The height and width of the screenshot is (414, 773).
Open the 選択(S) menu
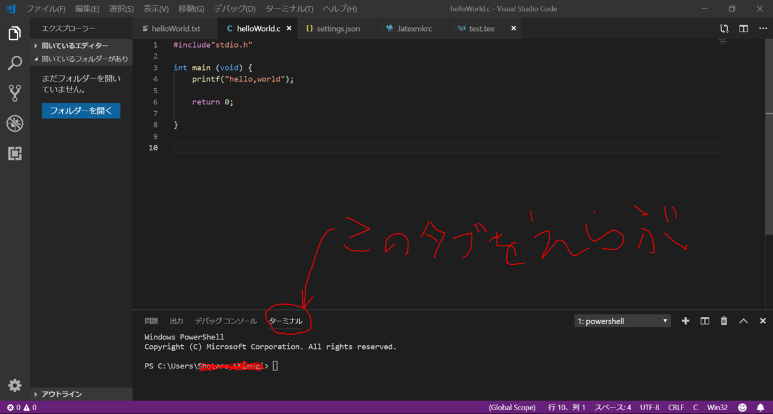pos(121,9)
